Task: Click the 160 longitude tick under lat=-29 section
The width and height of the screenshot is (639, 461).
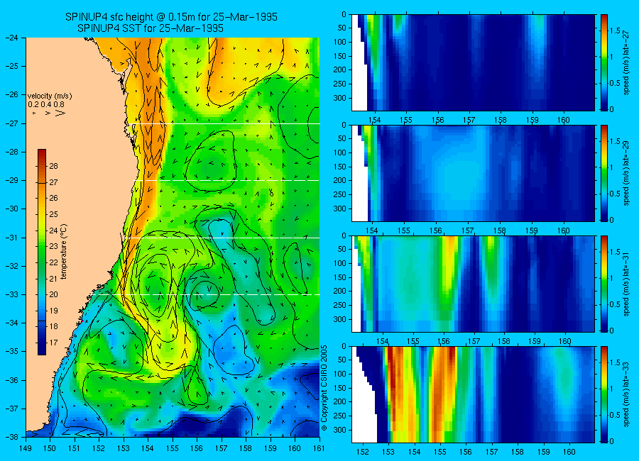Action: [x=564, y=231]
